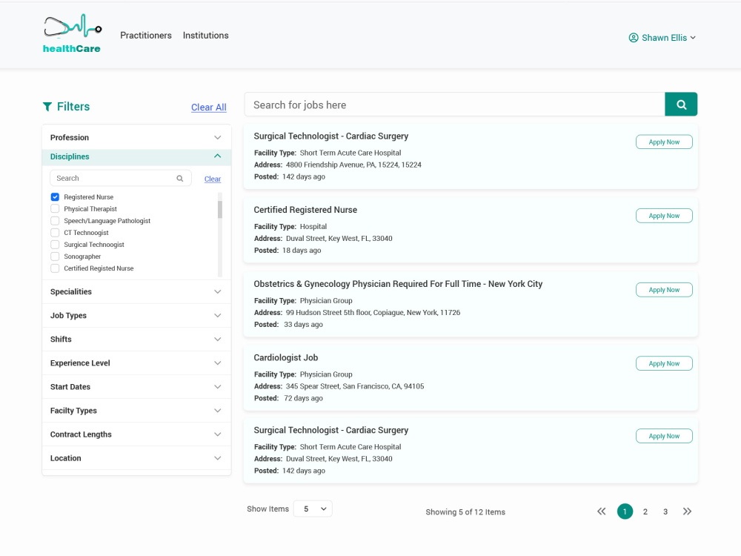Open the Cardiologist Job title
The image size is (741, 556).
tap(286, 358)
